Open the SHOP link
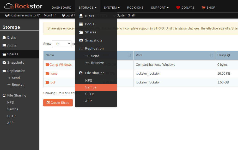Screen dimensions: 238x150 [211, 8]
